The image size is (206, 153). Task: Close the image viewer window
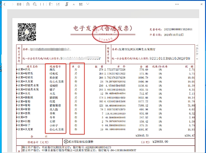[x=202, y=4]
